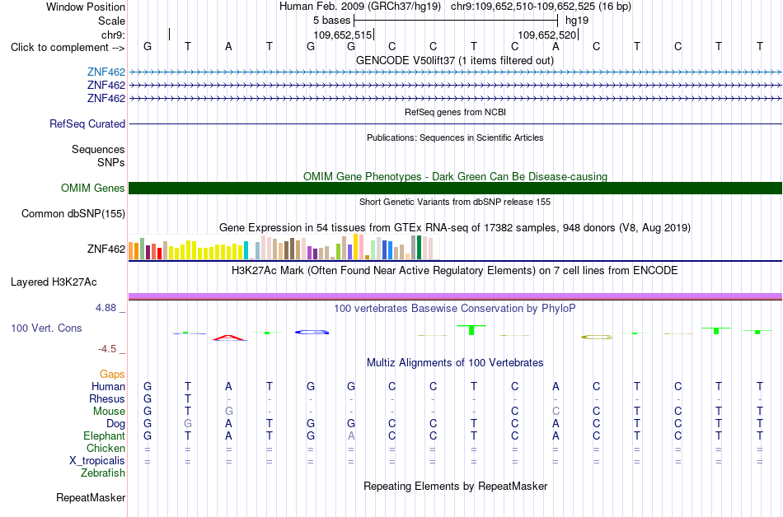Click the Chicken alignment row label
The height and width of the screenshot is (517, 783).
(x=105, y=448)
